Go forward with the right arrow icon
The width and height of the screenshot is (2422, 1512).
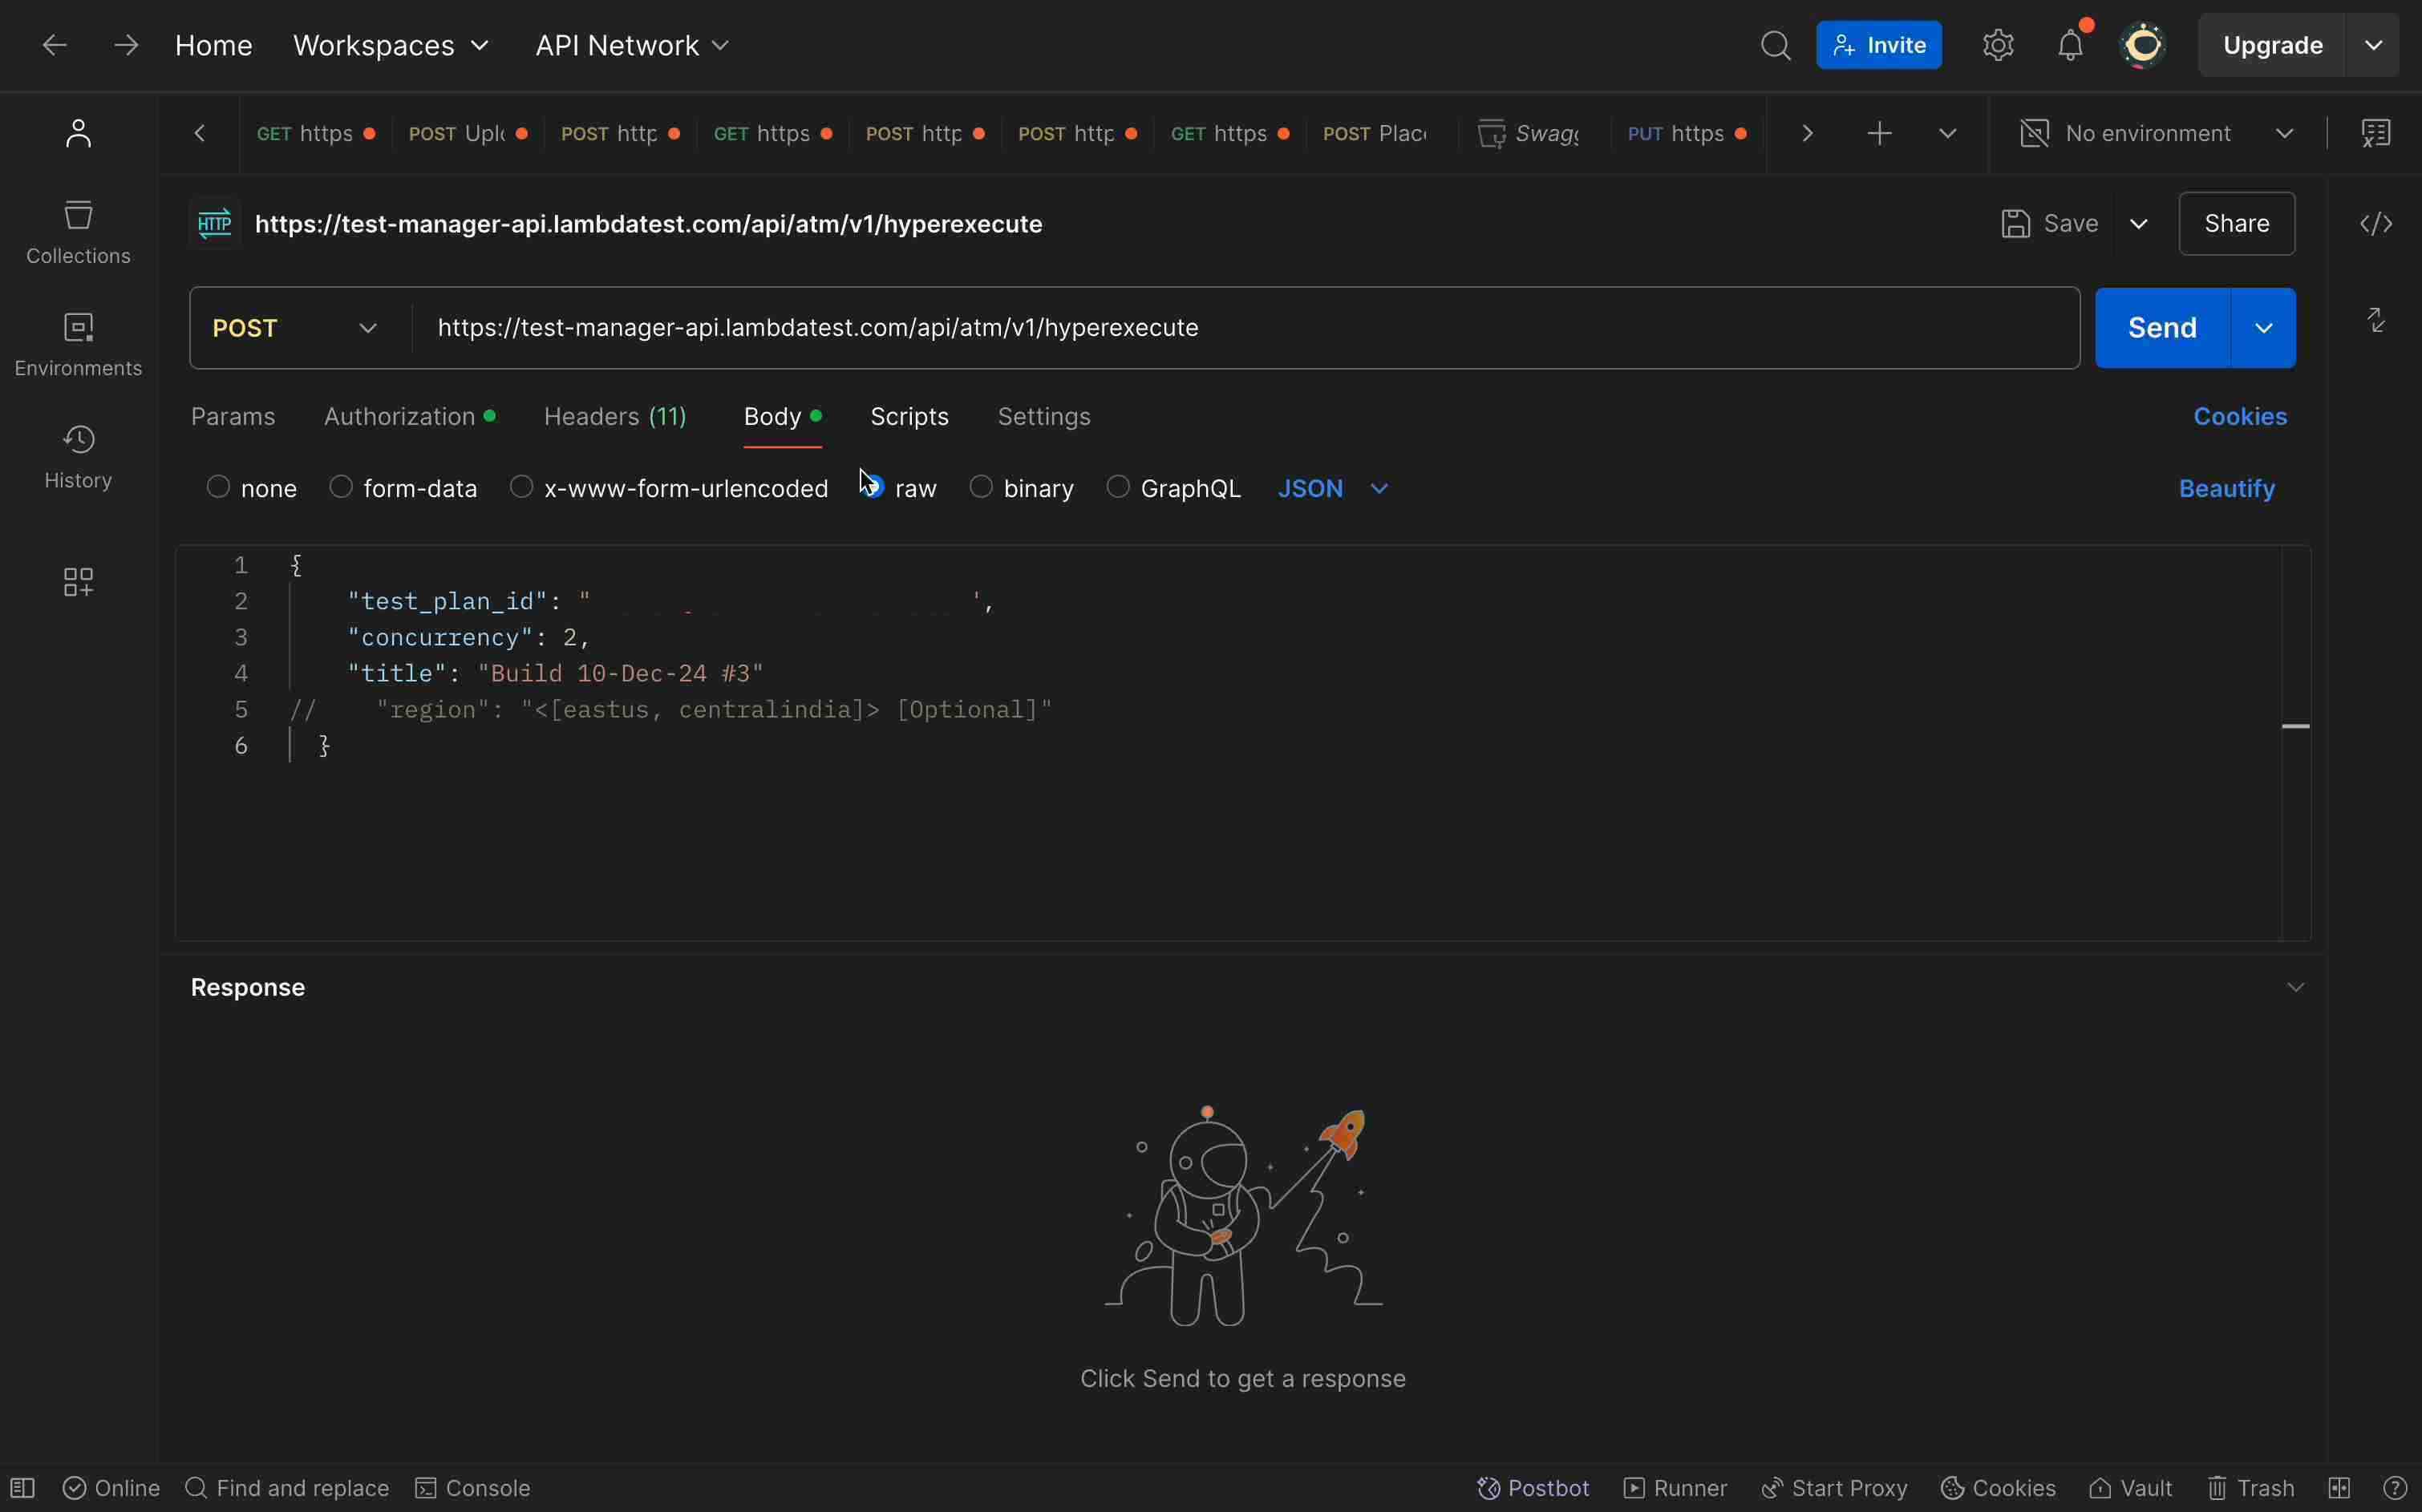coord(125,45)
